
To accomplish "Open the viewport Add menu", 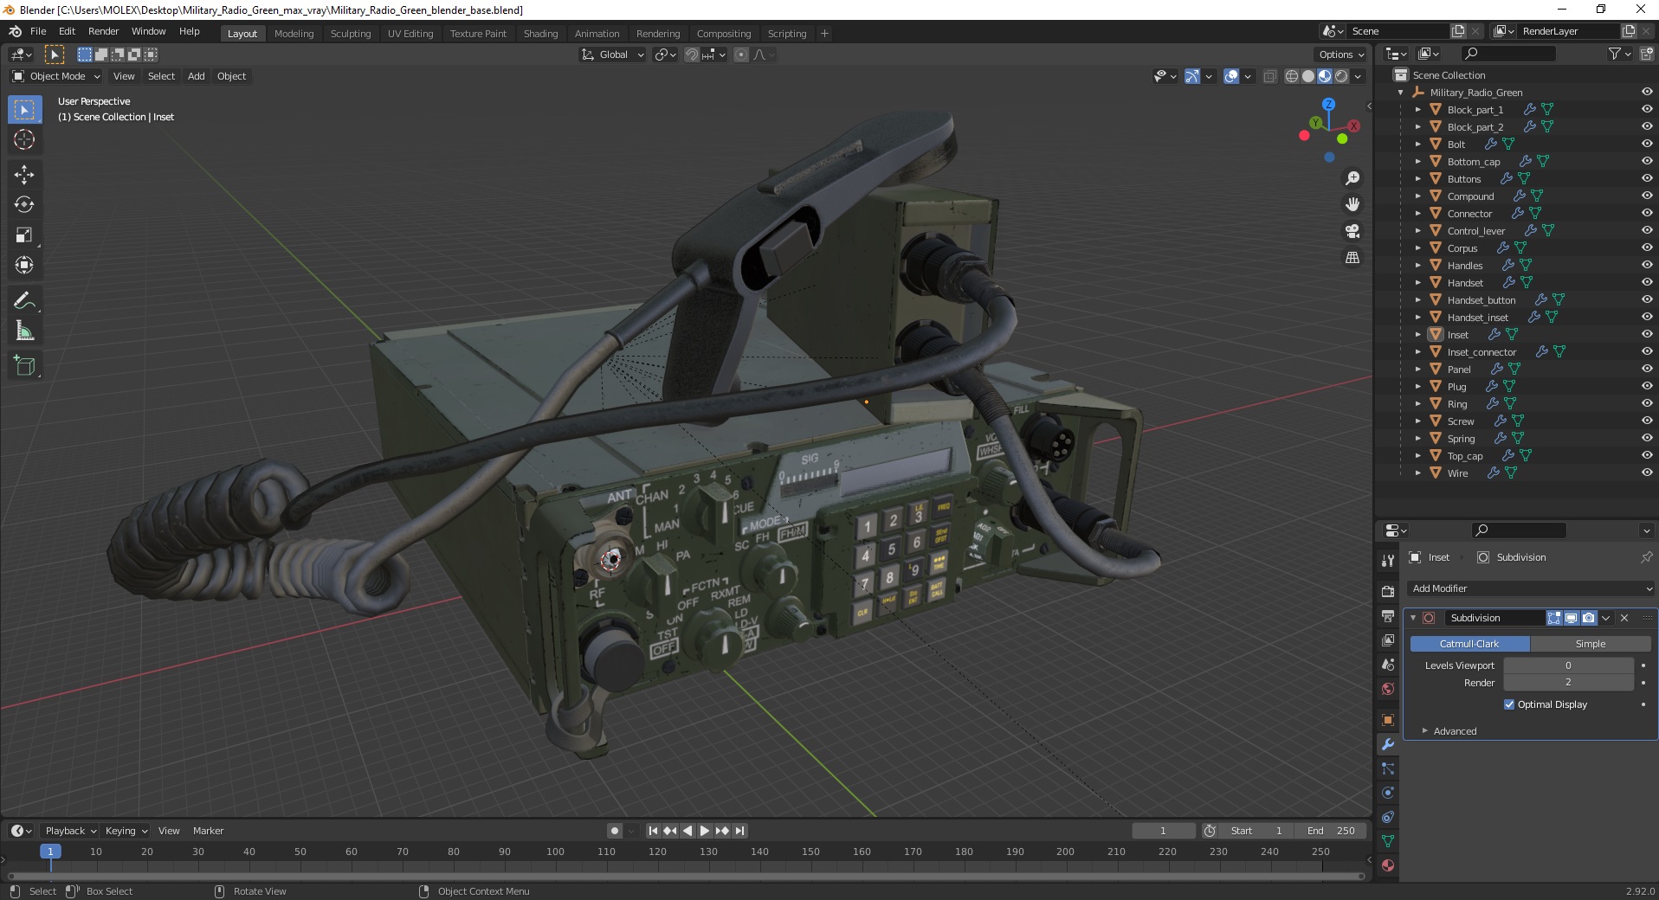I will click(197, 76).
